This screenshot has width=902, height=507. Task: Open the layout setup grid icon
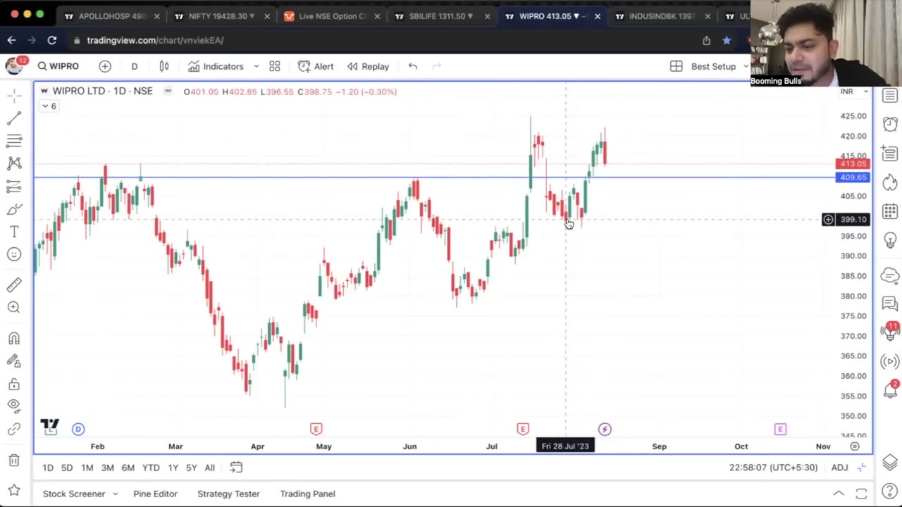tap(676, 66)
